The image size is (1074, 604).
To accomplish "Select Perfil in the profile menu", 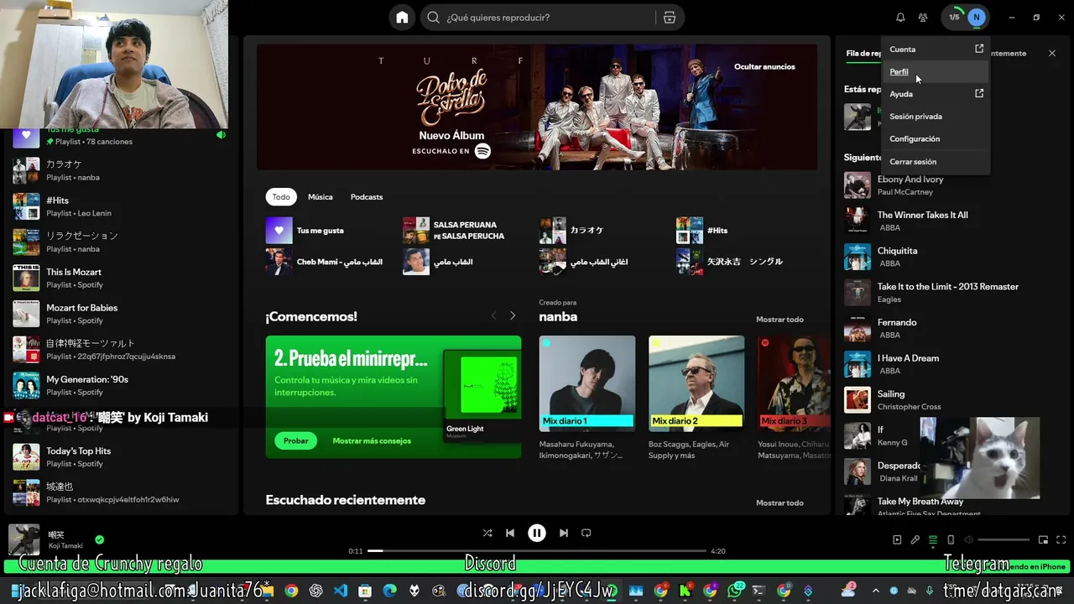I will 936,71.
